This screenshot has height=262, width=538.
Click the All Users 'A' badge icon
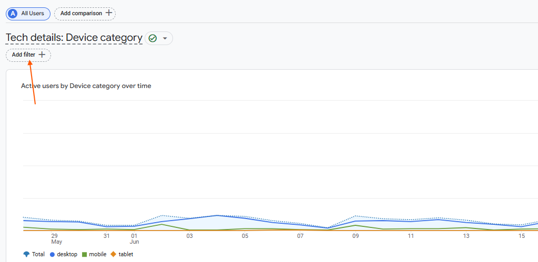(13, 14)
